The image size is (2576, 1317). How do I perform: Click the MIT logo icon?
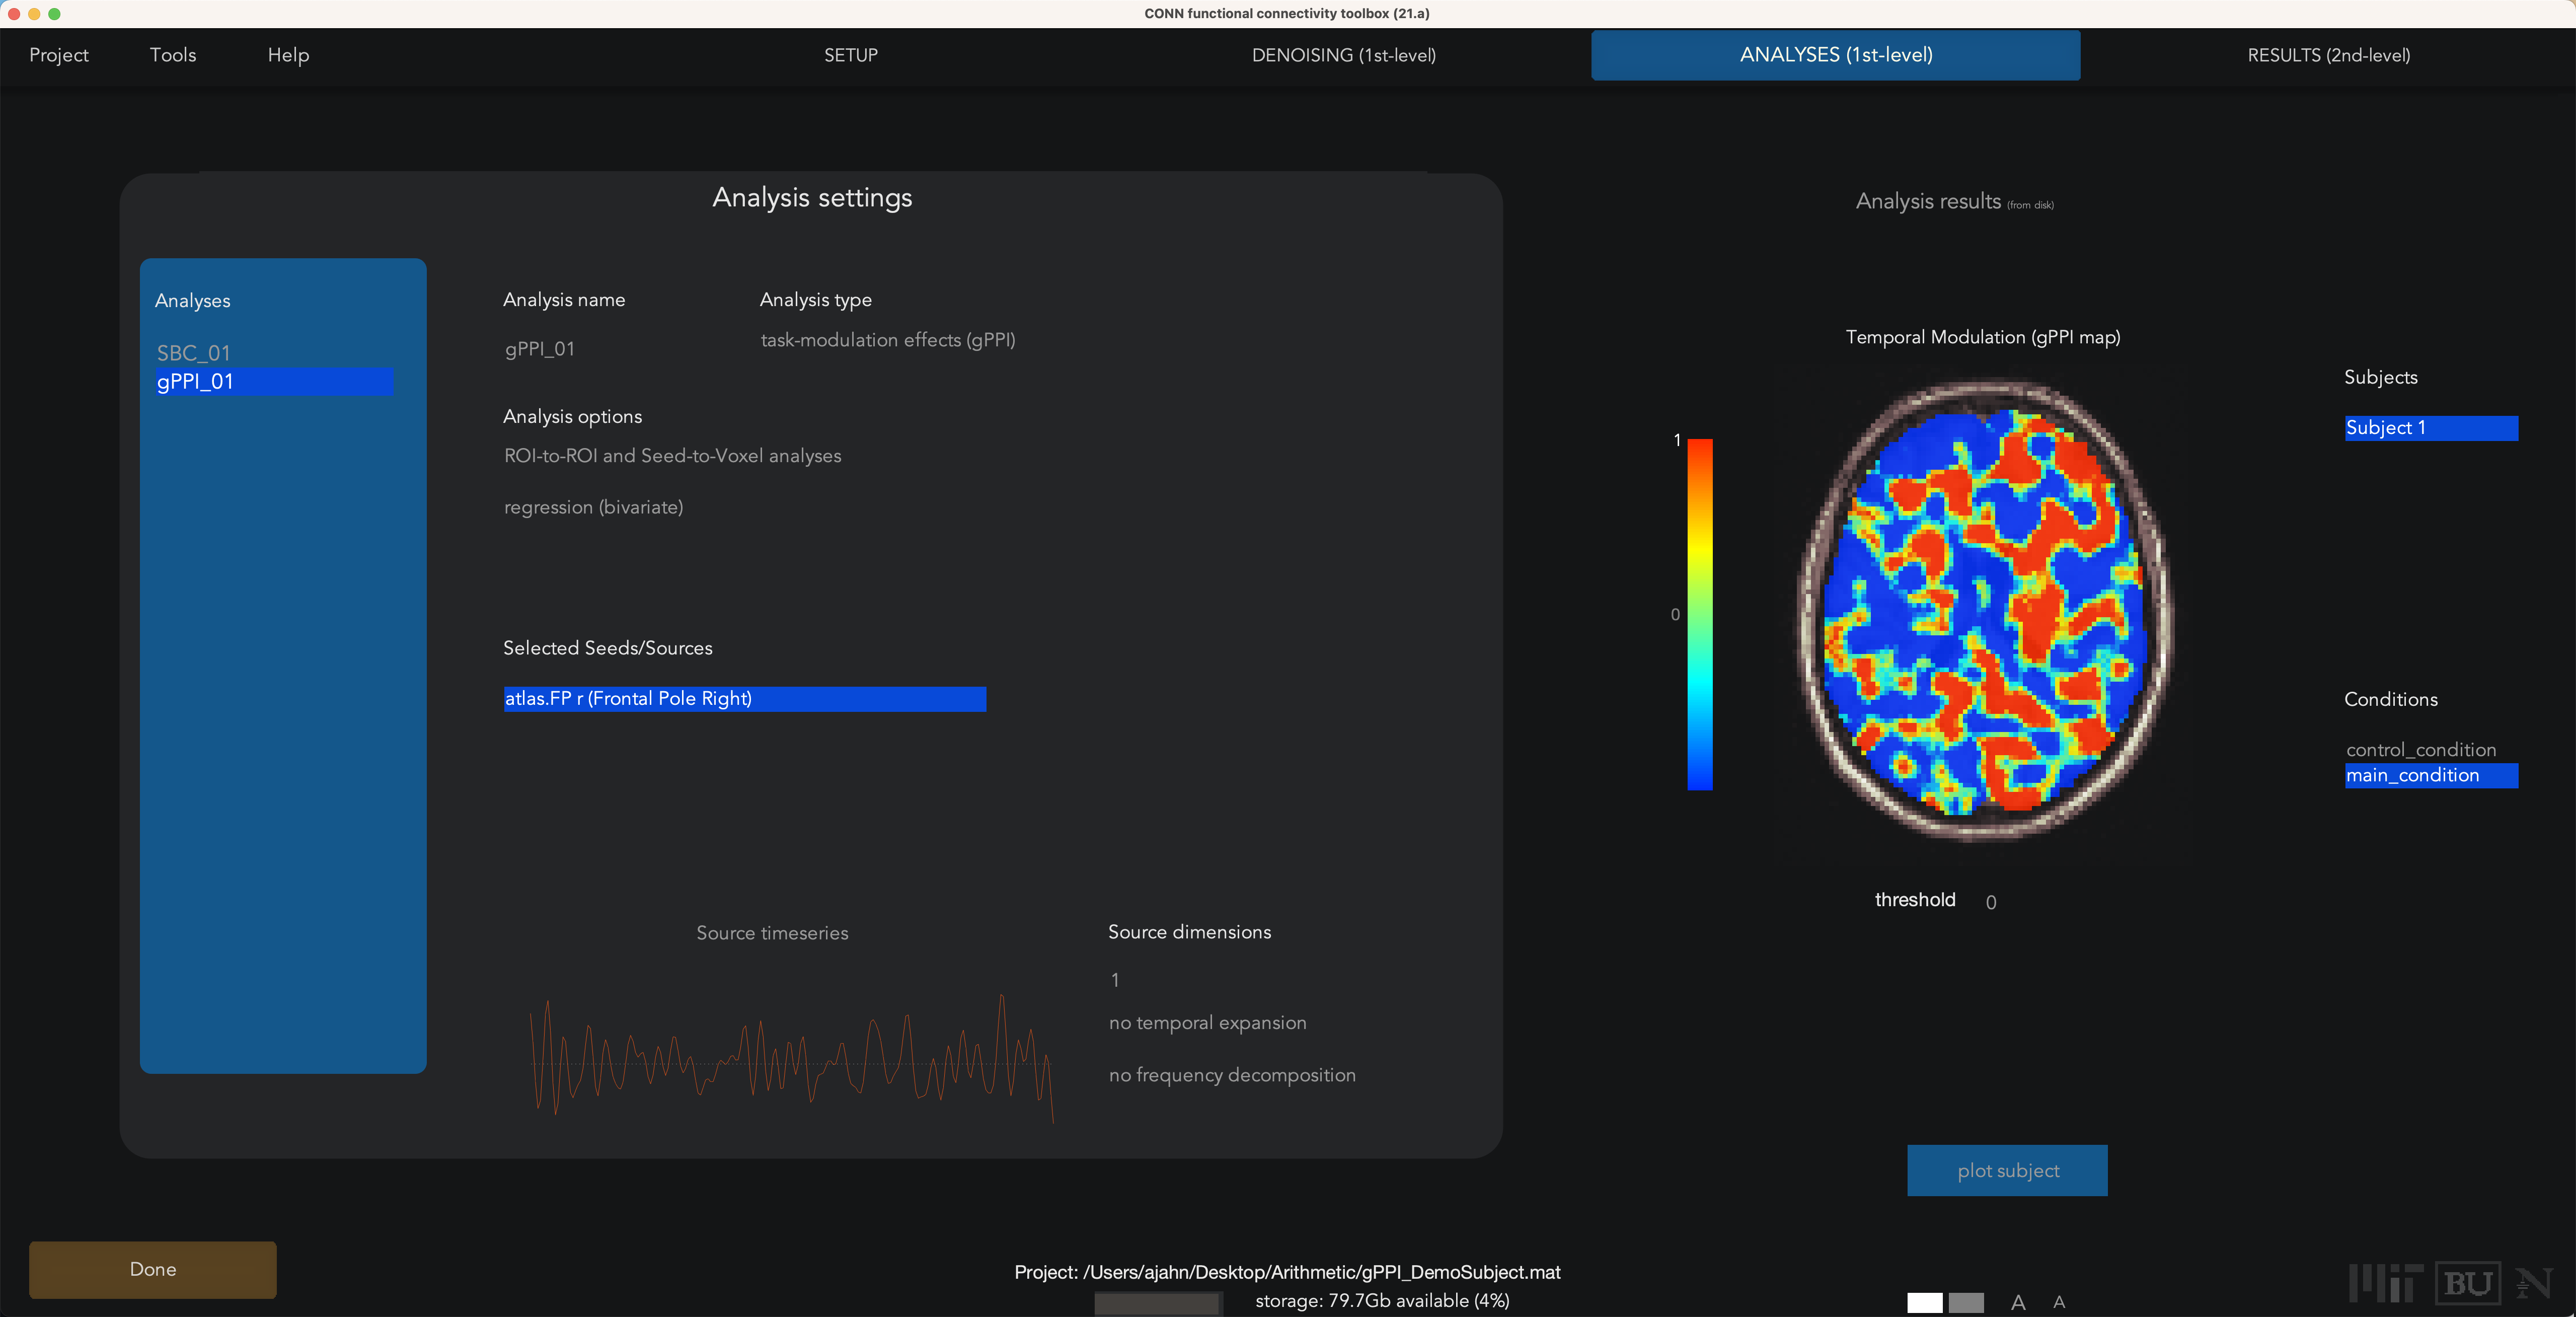click(x=2386, y=1283)
